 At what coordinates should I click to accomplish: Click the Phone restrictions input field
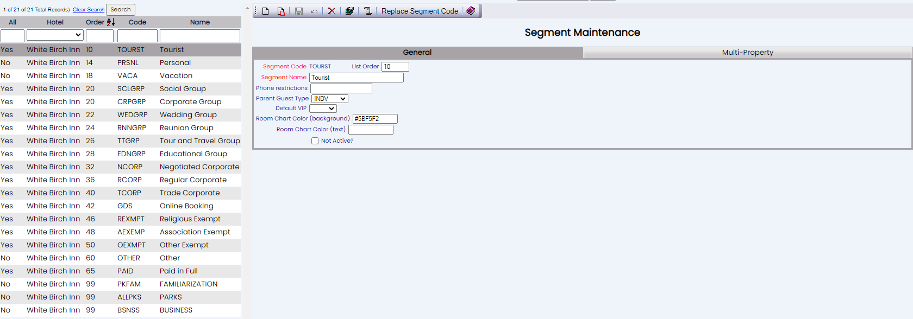pyautogui.click(x=341, y=88)
